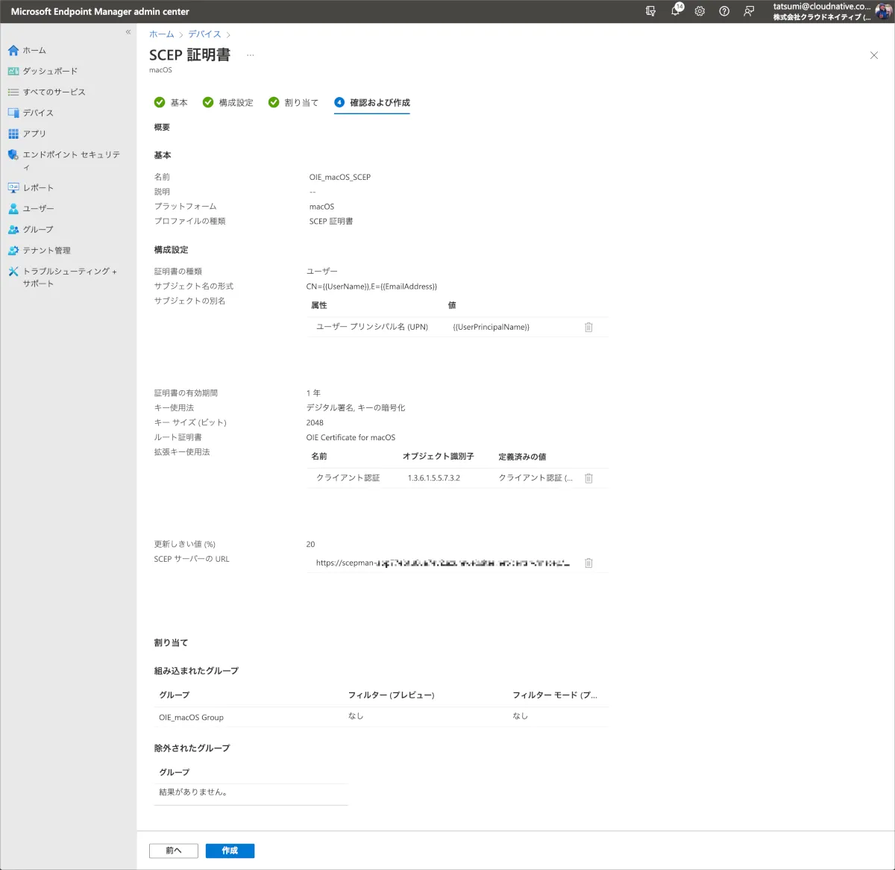Open the user account avatar

click(x=883, y=11)
